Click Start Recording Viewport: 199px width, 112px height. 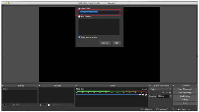coord(185,93)
